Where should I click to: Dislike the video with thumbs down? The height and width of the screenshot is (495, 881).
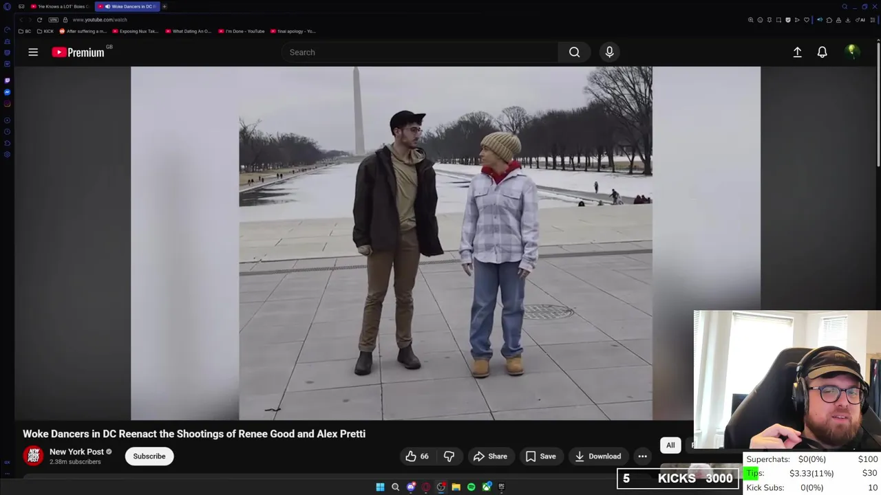pyautogui.click(x=449, y=456)
